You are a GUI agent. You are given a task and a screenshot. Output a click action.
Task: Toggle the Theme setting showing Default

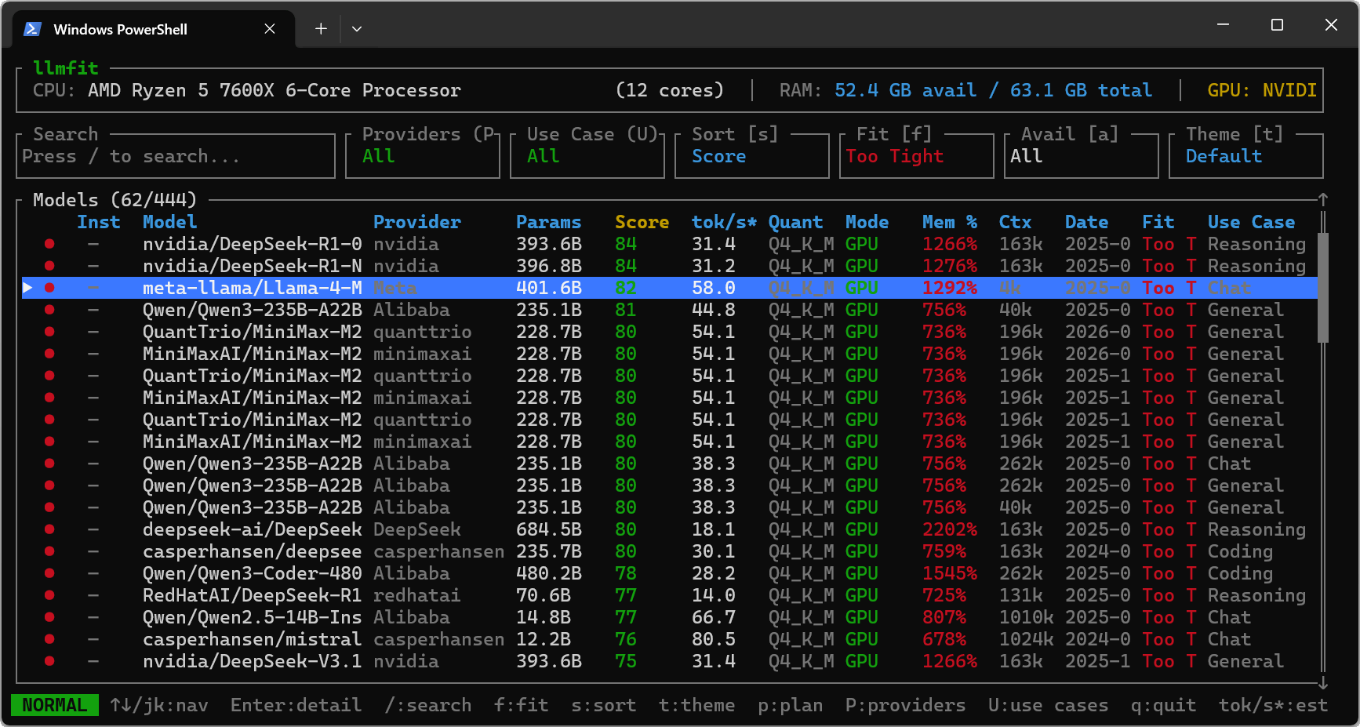(x=1245, y=156)
